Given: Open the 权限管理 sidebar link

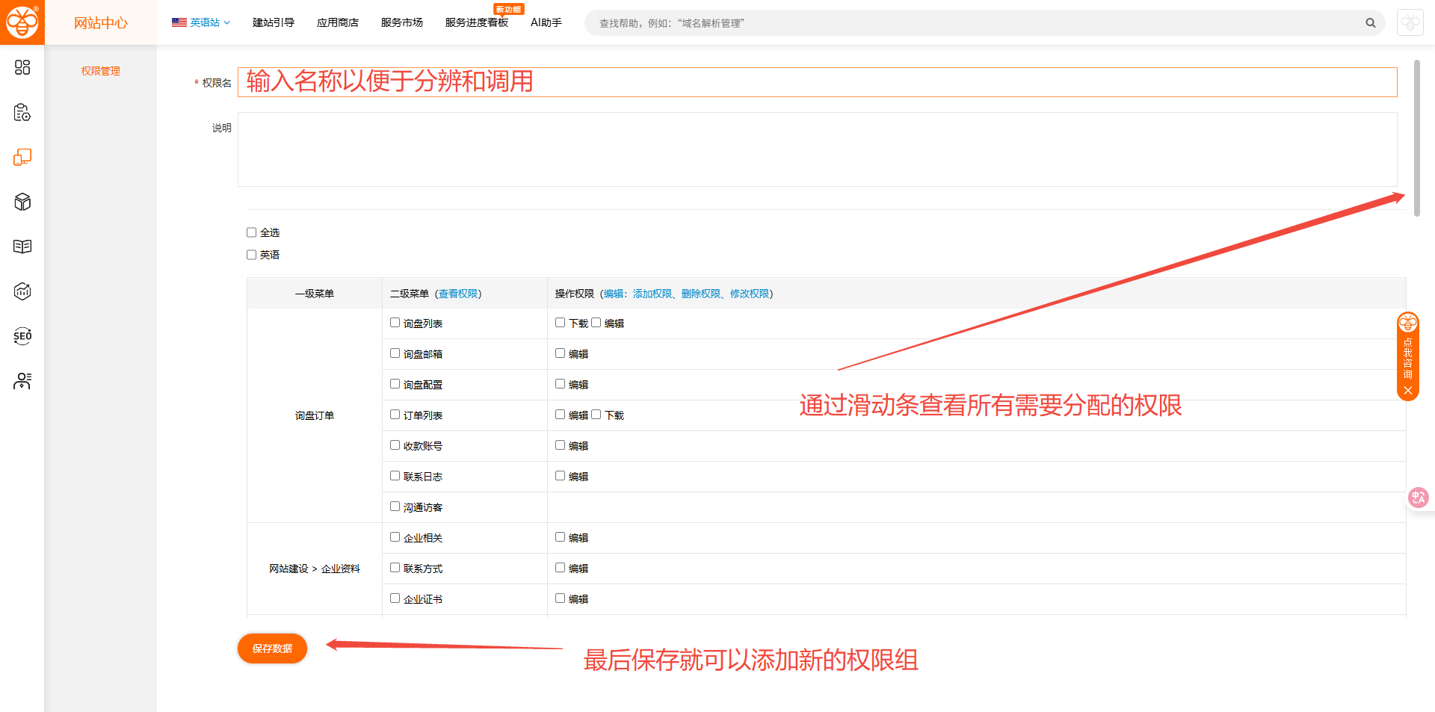Looking at the screenshot, I should 100,71.
